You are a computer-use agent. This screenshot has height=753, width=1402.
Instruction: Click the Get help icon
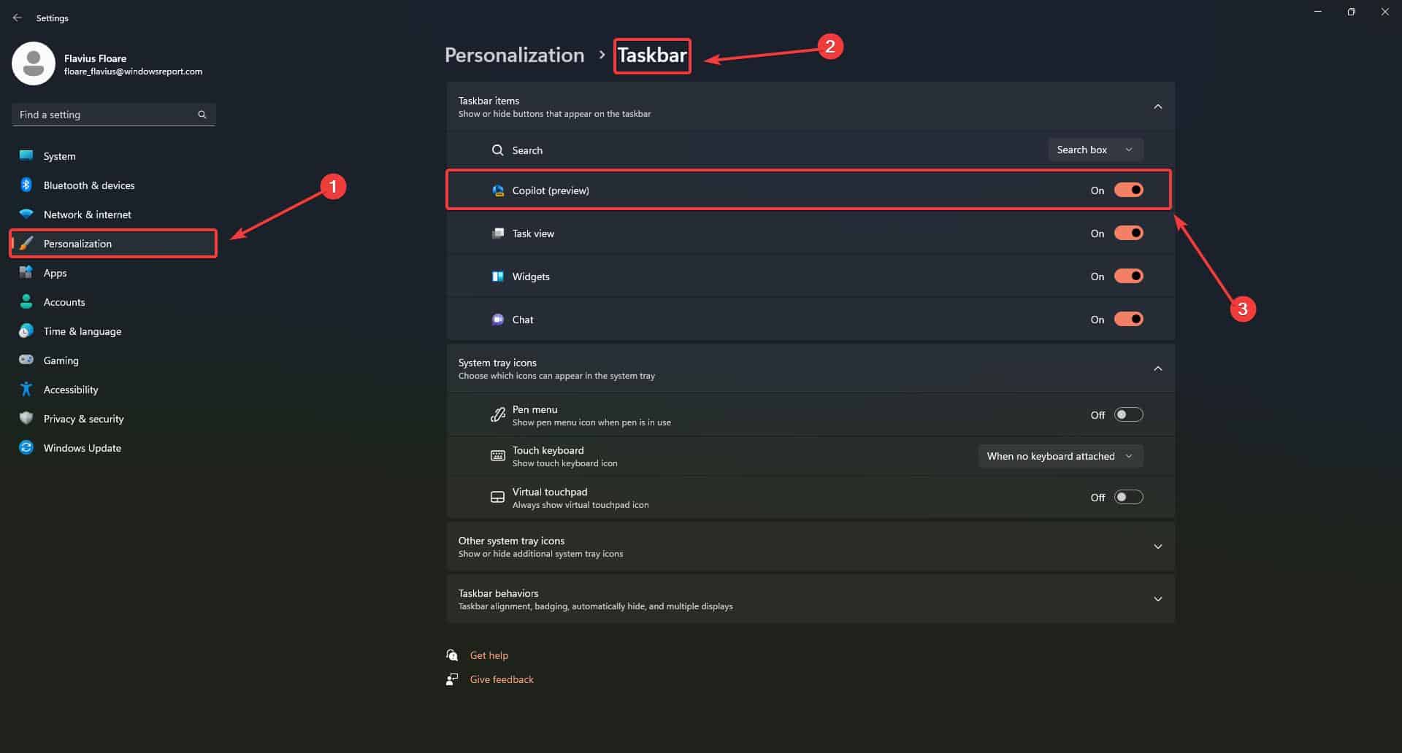(x=452, y=655)
